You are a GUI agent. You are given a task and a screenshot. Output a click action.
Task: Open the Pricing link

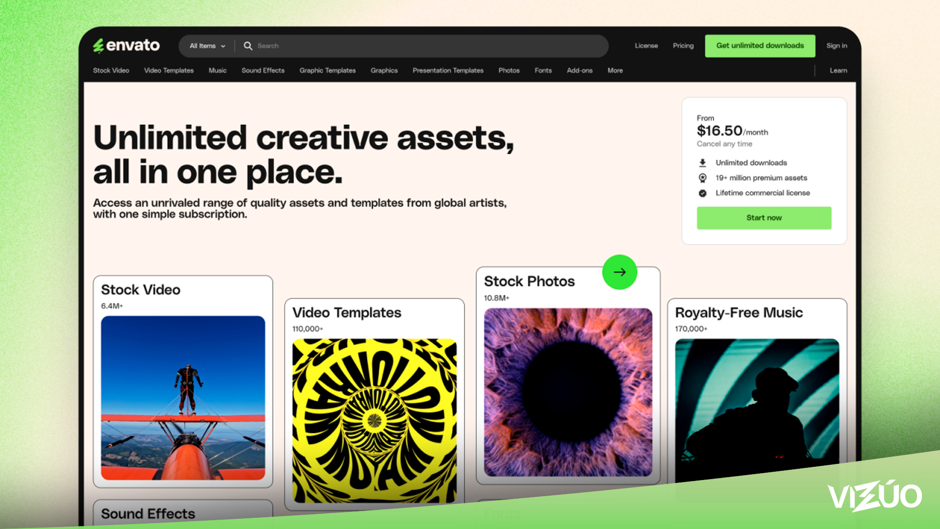pyautogui.click(x=683, y=46)
